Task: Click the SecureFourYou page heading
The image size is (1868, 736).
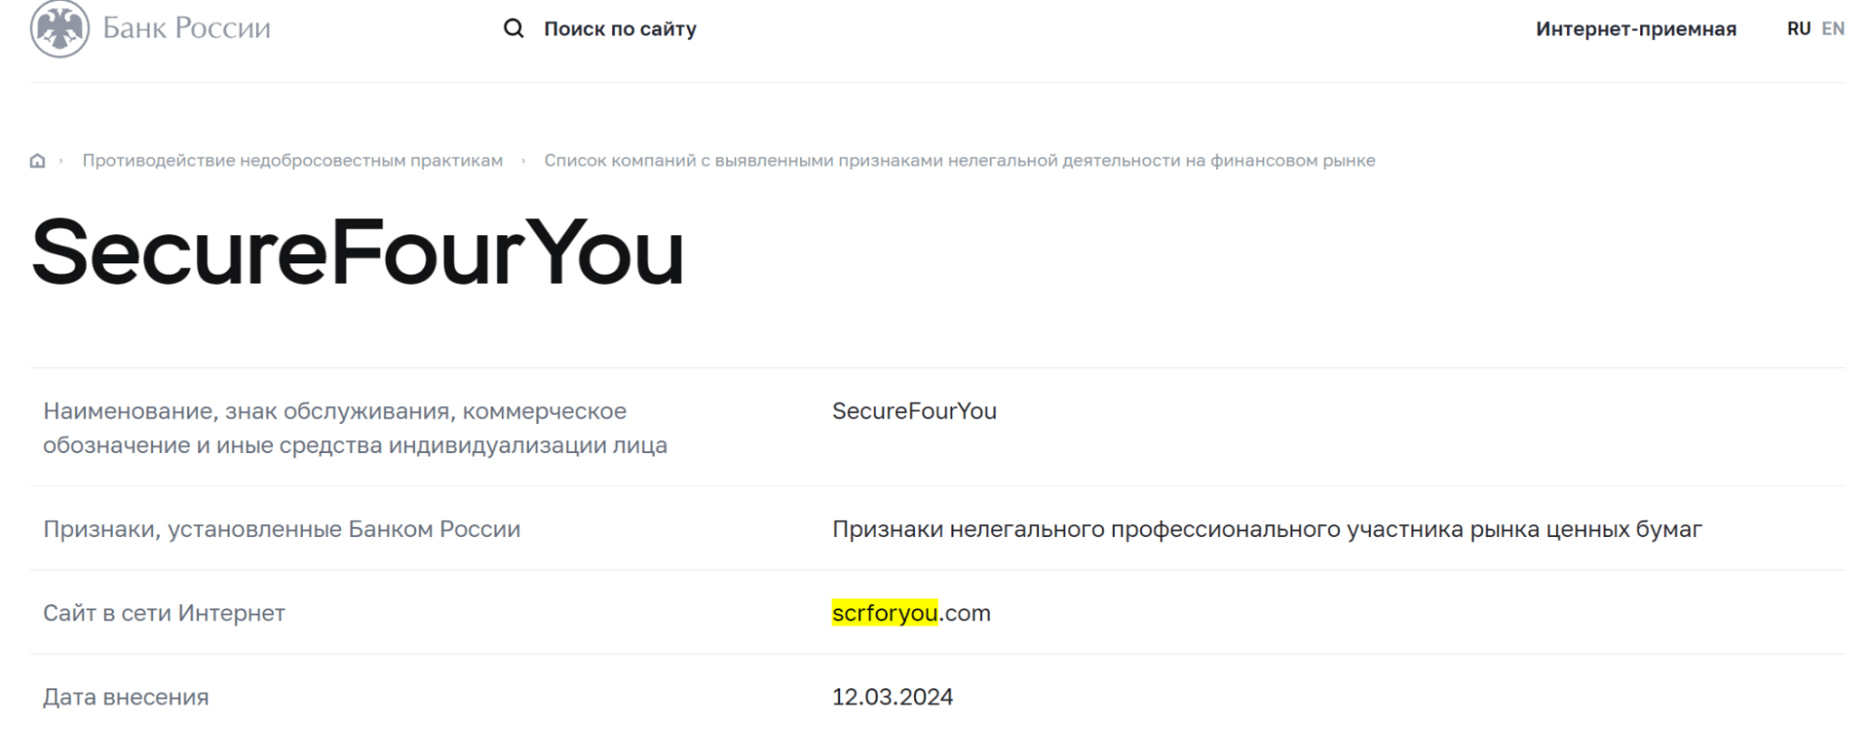Action: 358,251
